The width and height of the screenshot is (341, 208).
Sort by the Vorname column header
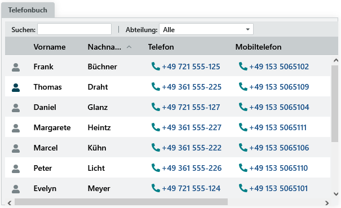pyautogui.click(x=50, y=47)
